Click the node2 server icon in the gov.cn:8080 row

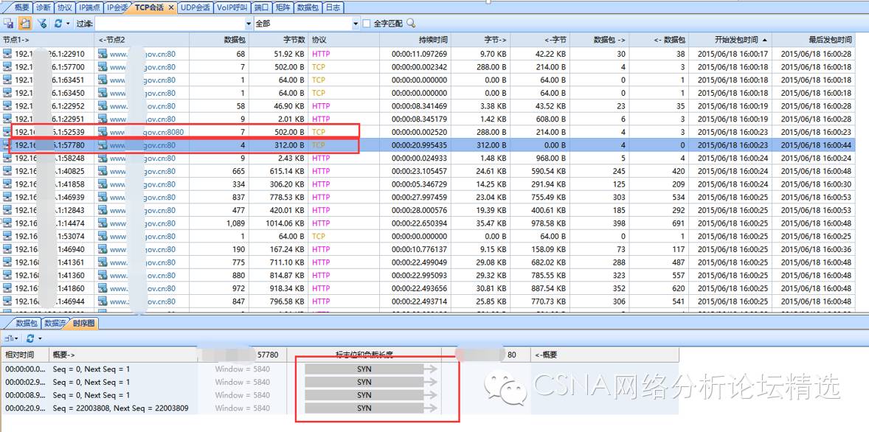click(103, 132)
